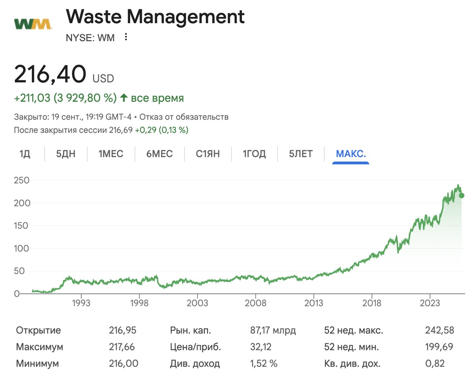The height and width of the screenshot is (382, 472).
Task: Click the Рын. кап. value 87,17 млрд
Action: (x=273, y=331)
